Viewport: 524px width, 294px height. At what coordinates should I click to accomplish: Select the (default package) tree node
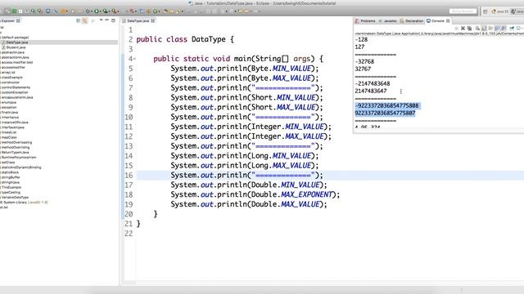[15, 38]
